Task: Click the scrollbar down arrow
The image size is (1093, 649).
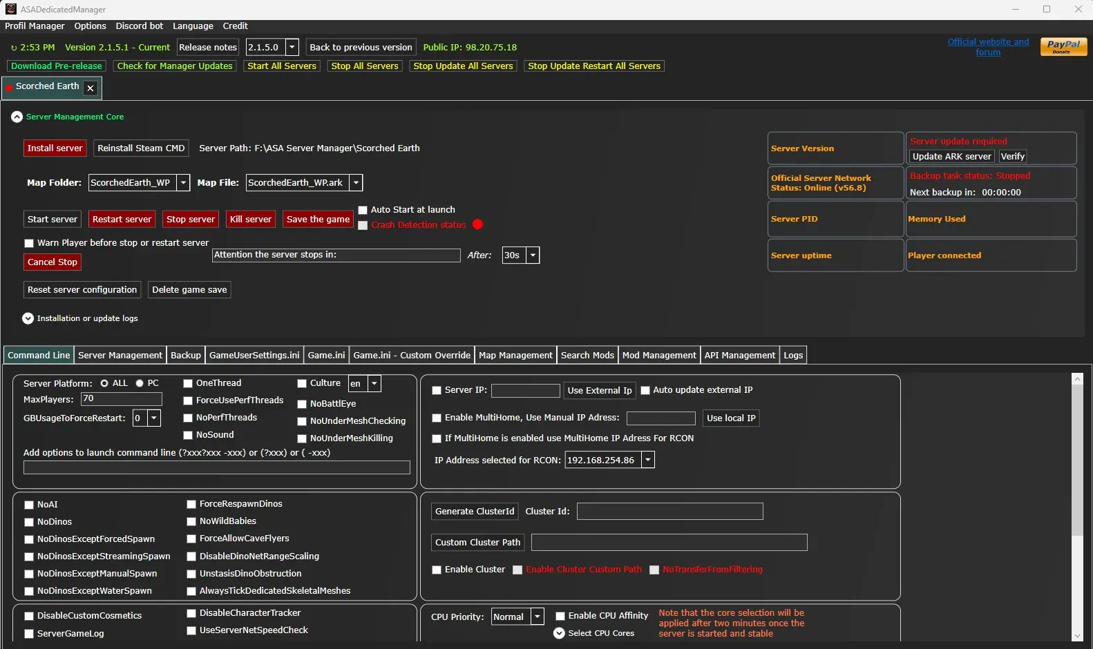Action: point(1077,636)
